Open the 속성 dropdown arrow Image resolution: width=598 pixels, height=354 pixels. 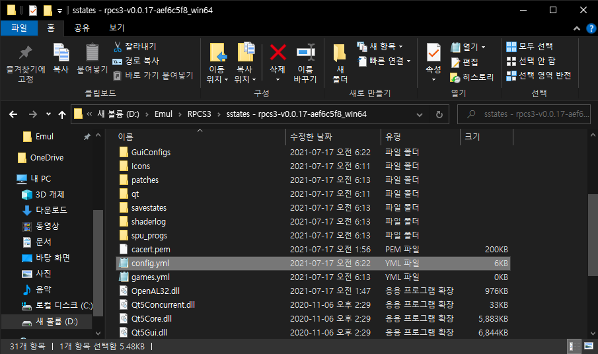(x=433, y=80)
